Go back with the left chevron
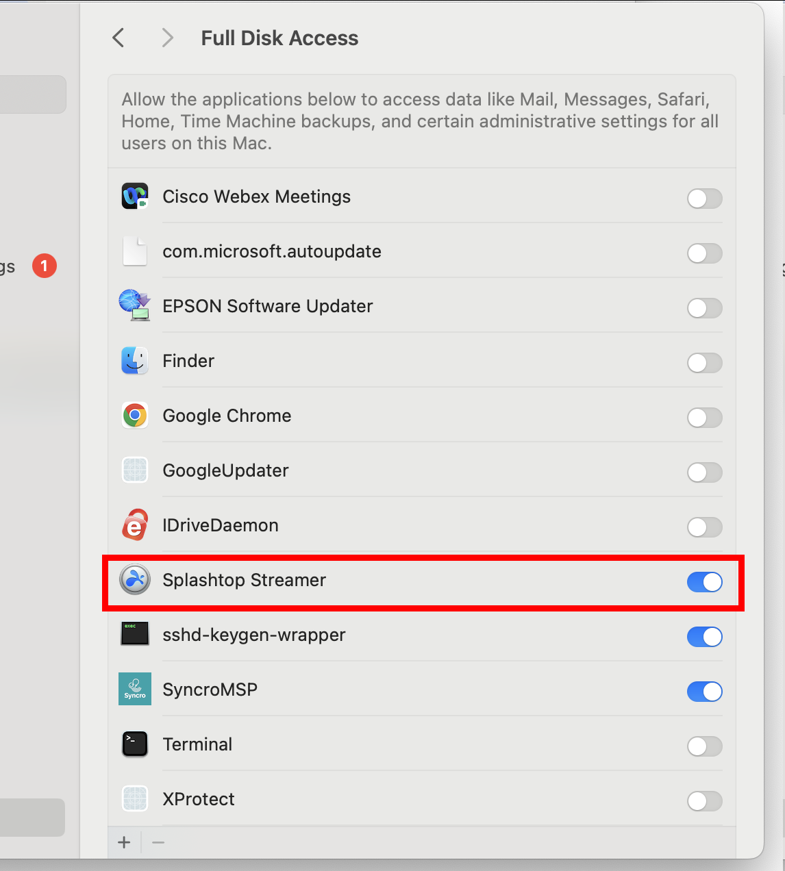The image size is (785, 871). tap(119, 38)
